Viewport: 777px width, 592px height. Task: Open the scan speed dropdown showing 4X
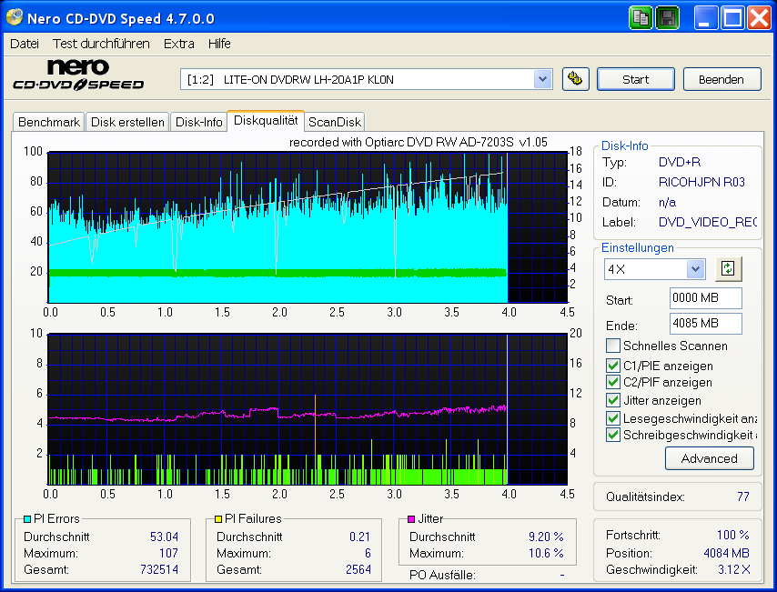(x=696, y=268)
